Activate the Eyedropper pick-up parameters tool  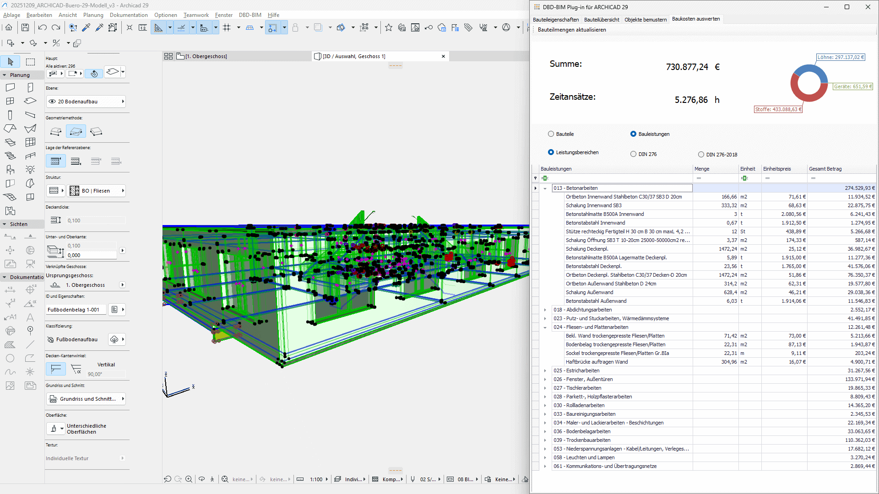pos(86,27)
